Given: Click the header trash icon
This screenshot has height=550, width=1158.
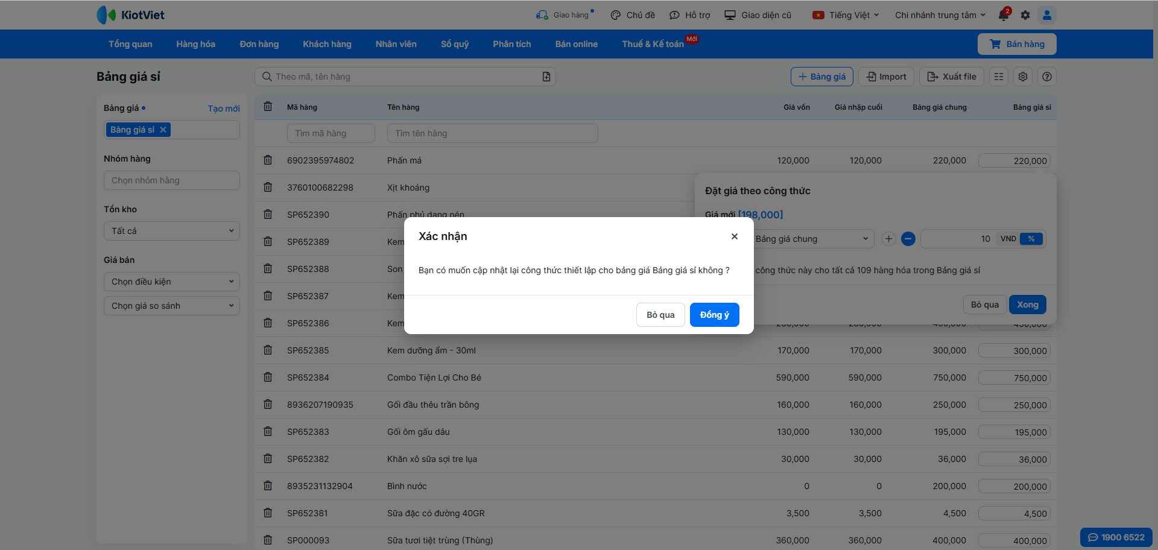Looking at the screenshot, I should click(x=268, y=107).
